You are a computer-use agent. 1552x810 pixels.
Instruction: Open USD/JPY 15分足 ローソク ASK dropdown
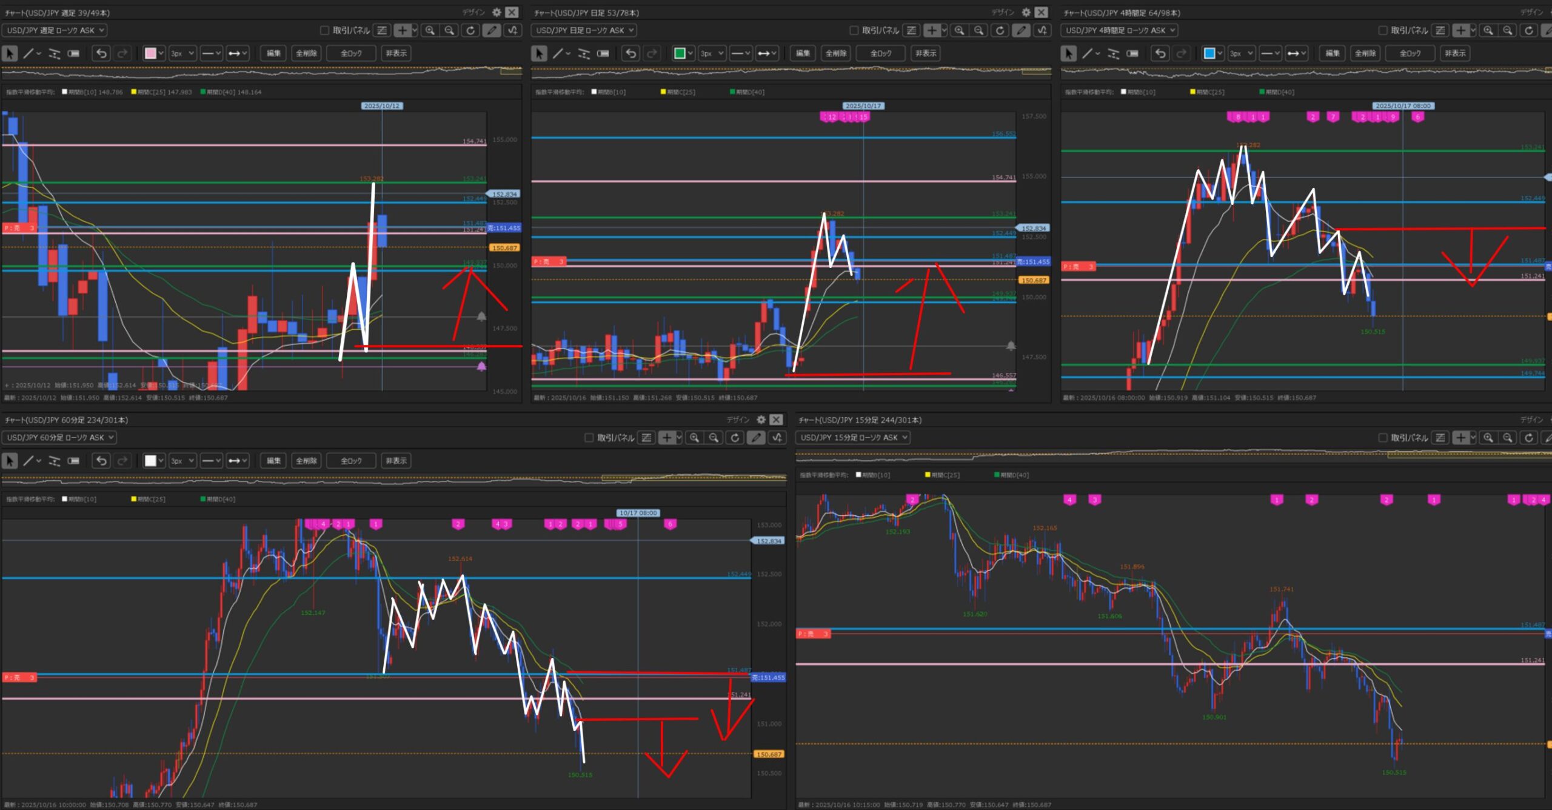coord(853,438)
